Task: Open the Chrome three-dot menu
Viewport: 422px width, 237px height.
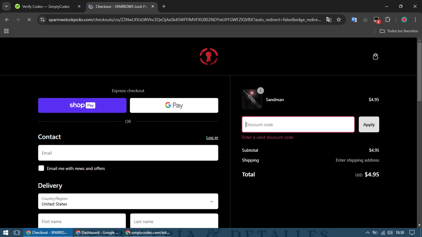Action: pos(415,20)
